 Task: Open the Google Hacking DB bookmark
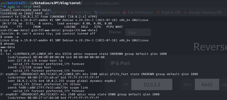pyautogui.click(x=202, y=12)
